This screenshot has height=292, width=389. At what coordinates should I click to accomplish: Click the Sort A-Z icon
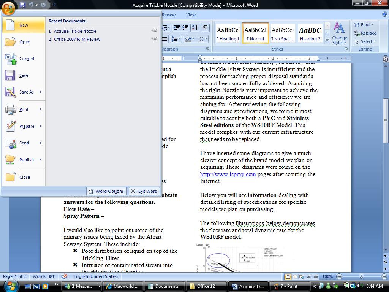point(195,27)
